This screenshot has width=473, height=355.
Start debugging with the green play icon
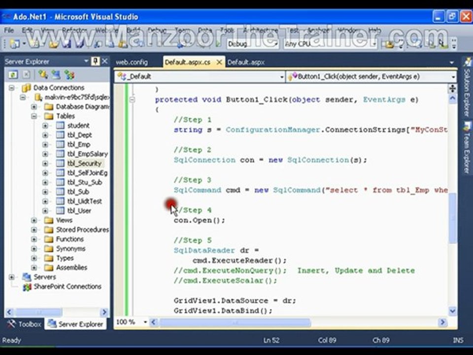click(218, 44)
